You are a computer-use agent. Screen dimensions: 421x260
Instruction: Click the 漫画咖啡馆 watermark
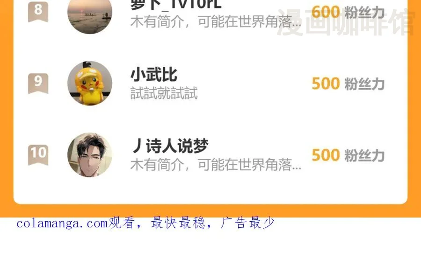[346, 22]
